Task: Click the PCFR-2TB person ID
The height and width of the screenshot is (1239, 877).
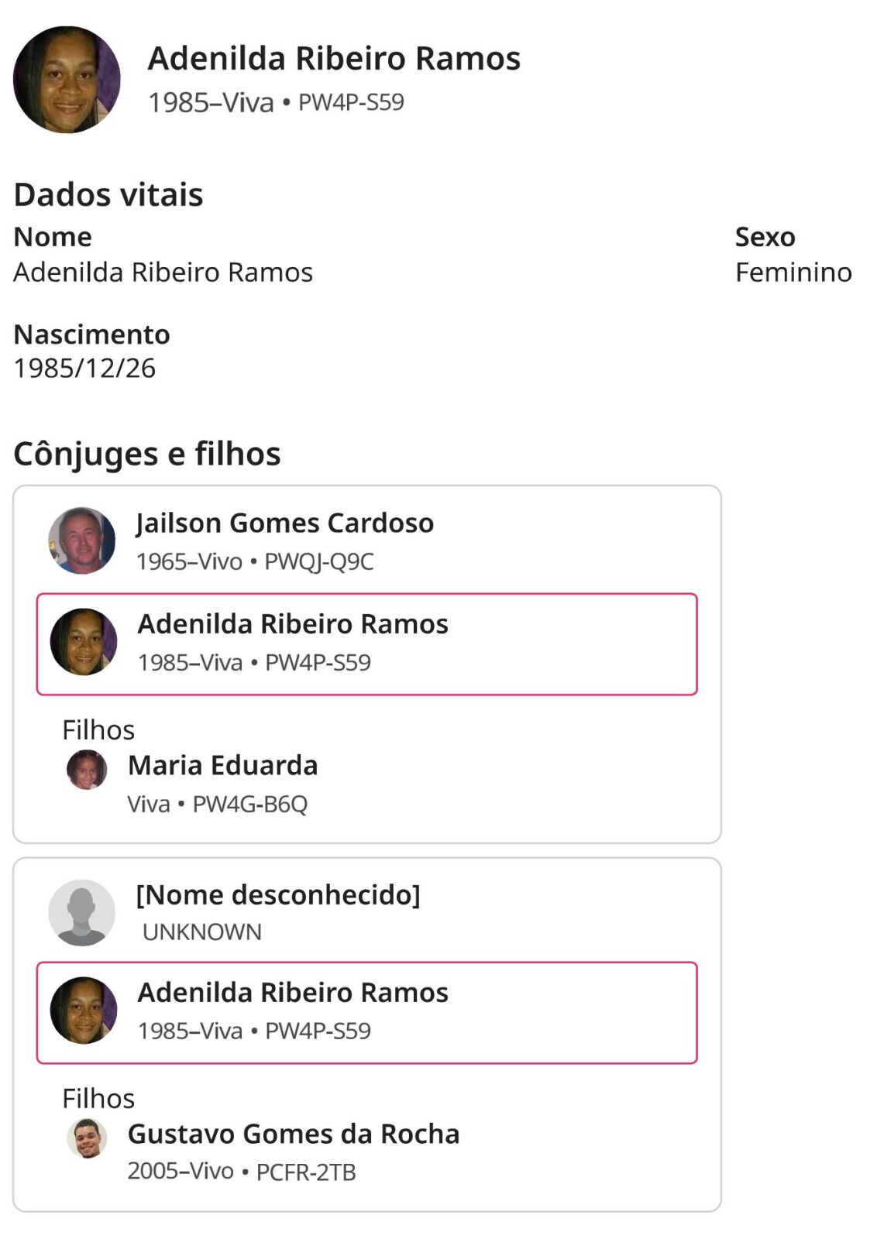Action: tap(305, 1172)
